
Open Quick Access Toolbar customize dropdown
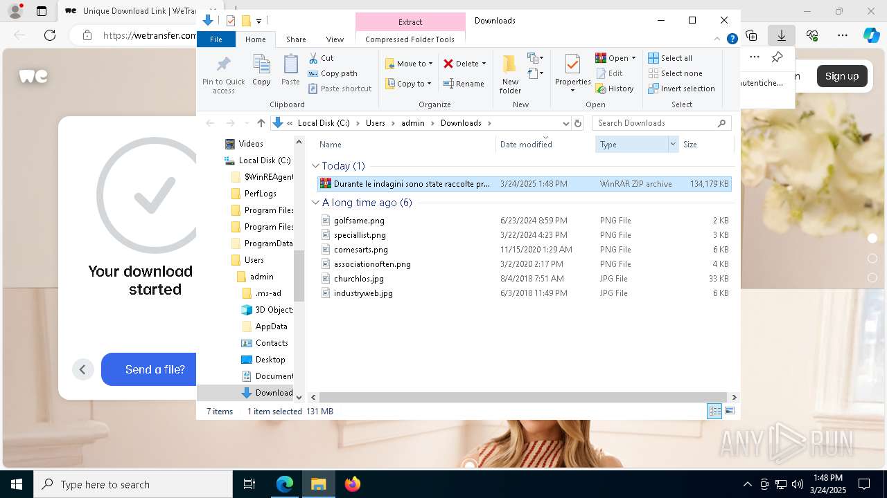(x=258, y=21)
